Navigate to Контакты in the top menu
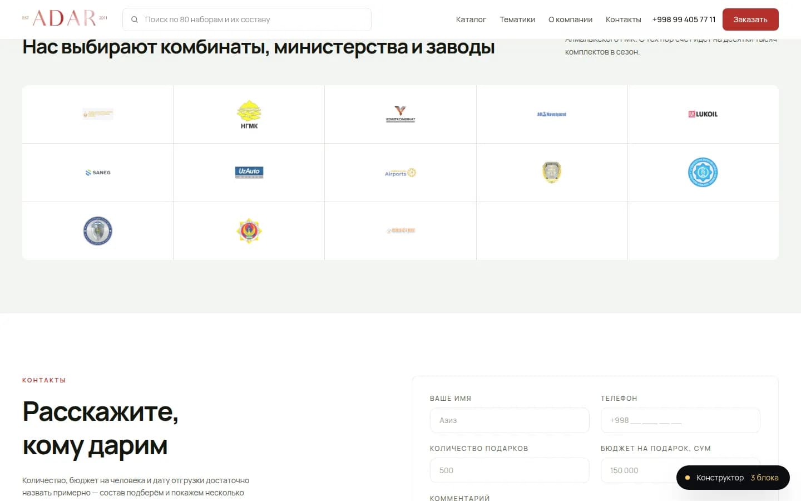 pos(624,19)
